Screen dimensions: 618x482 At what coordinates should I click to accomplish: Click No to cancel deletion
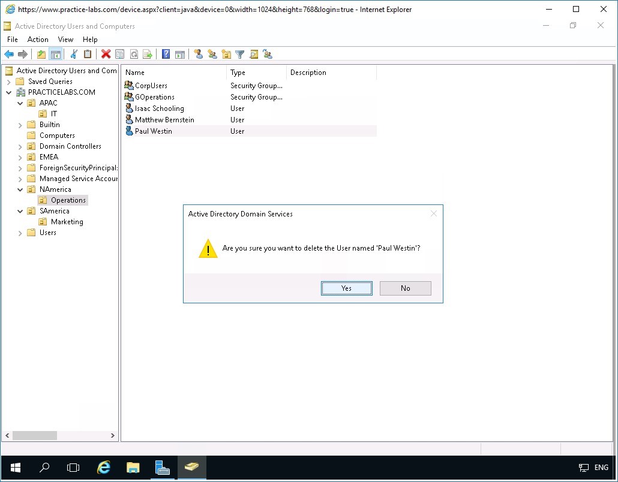(405, 288)
